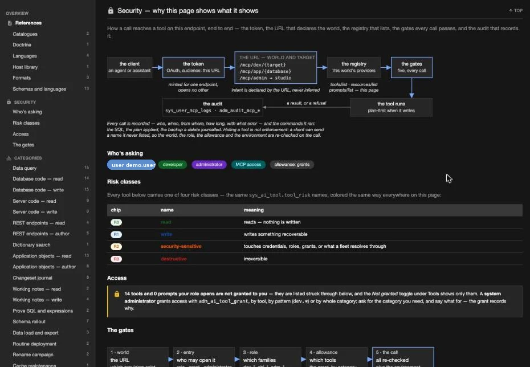Click the R0 risk chip
This screenshot has width=530, height=367.
coord(116,222)
